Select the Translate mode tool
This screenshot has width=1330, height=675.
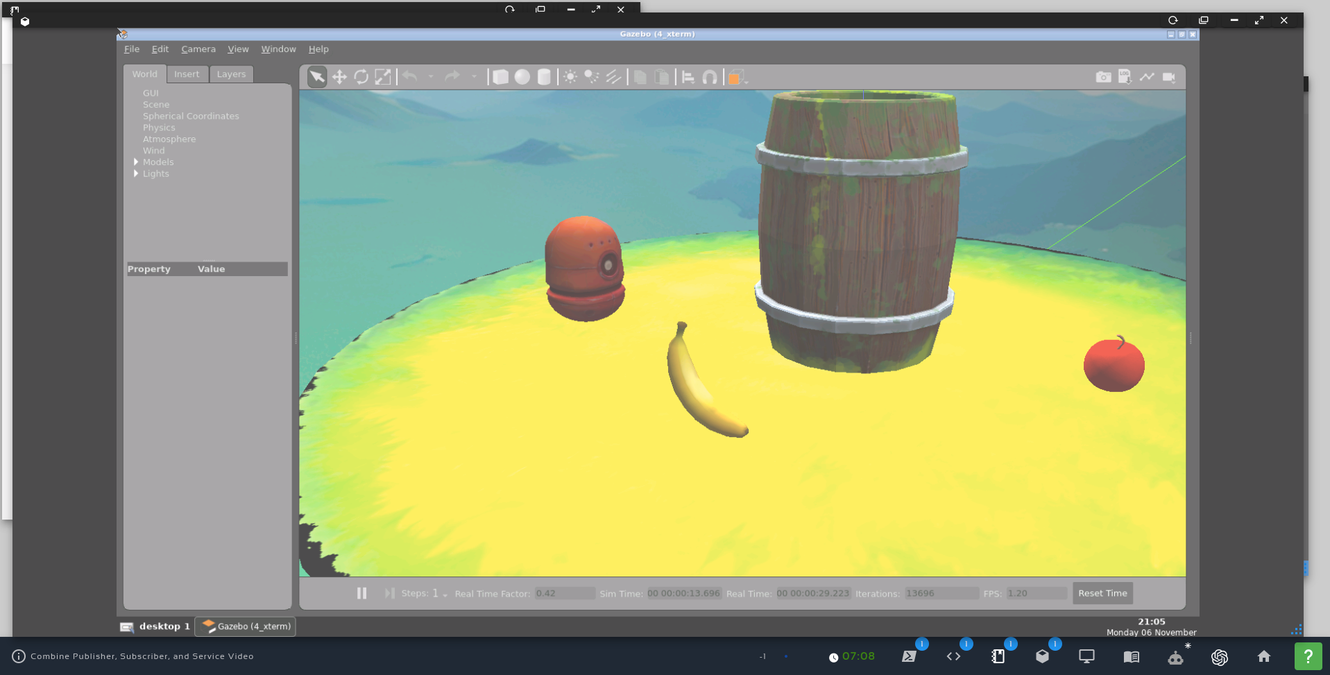point(339,77)
